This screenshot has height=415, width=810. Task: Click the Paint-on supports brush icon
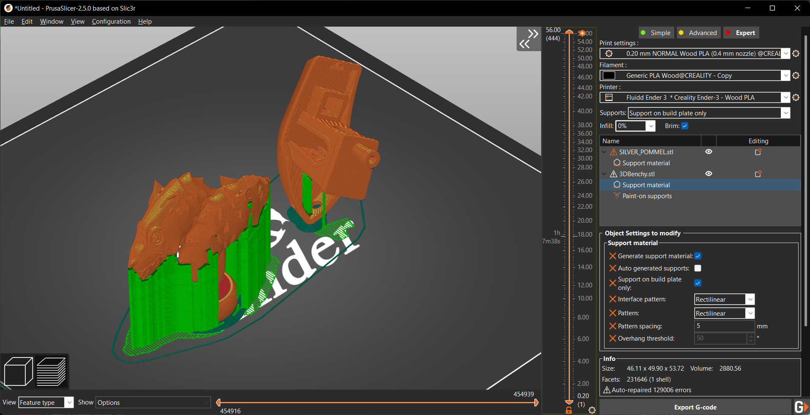click(x=617, y=196)
